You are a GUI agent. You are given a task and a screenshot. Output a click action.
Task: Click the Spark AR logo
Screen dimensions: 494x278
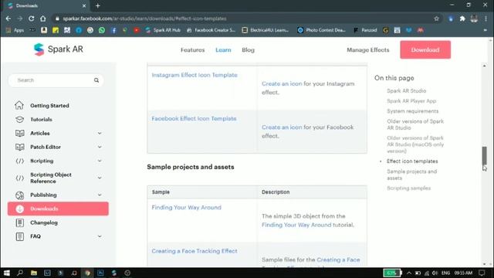tap(59, 49)
